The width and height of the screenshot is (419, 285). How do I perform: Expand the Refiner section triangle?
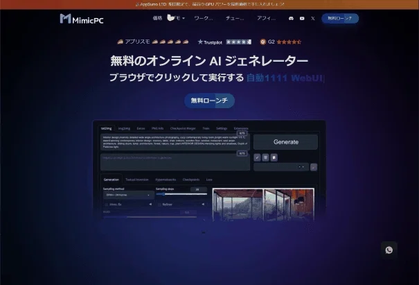coord(203,204)
